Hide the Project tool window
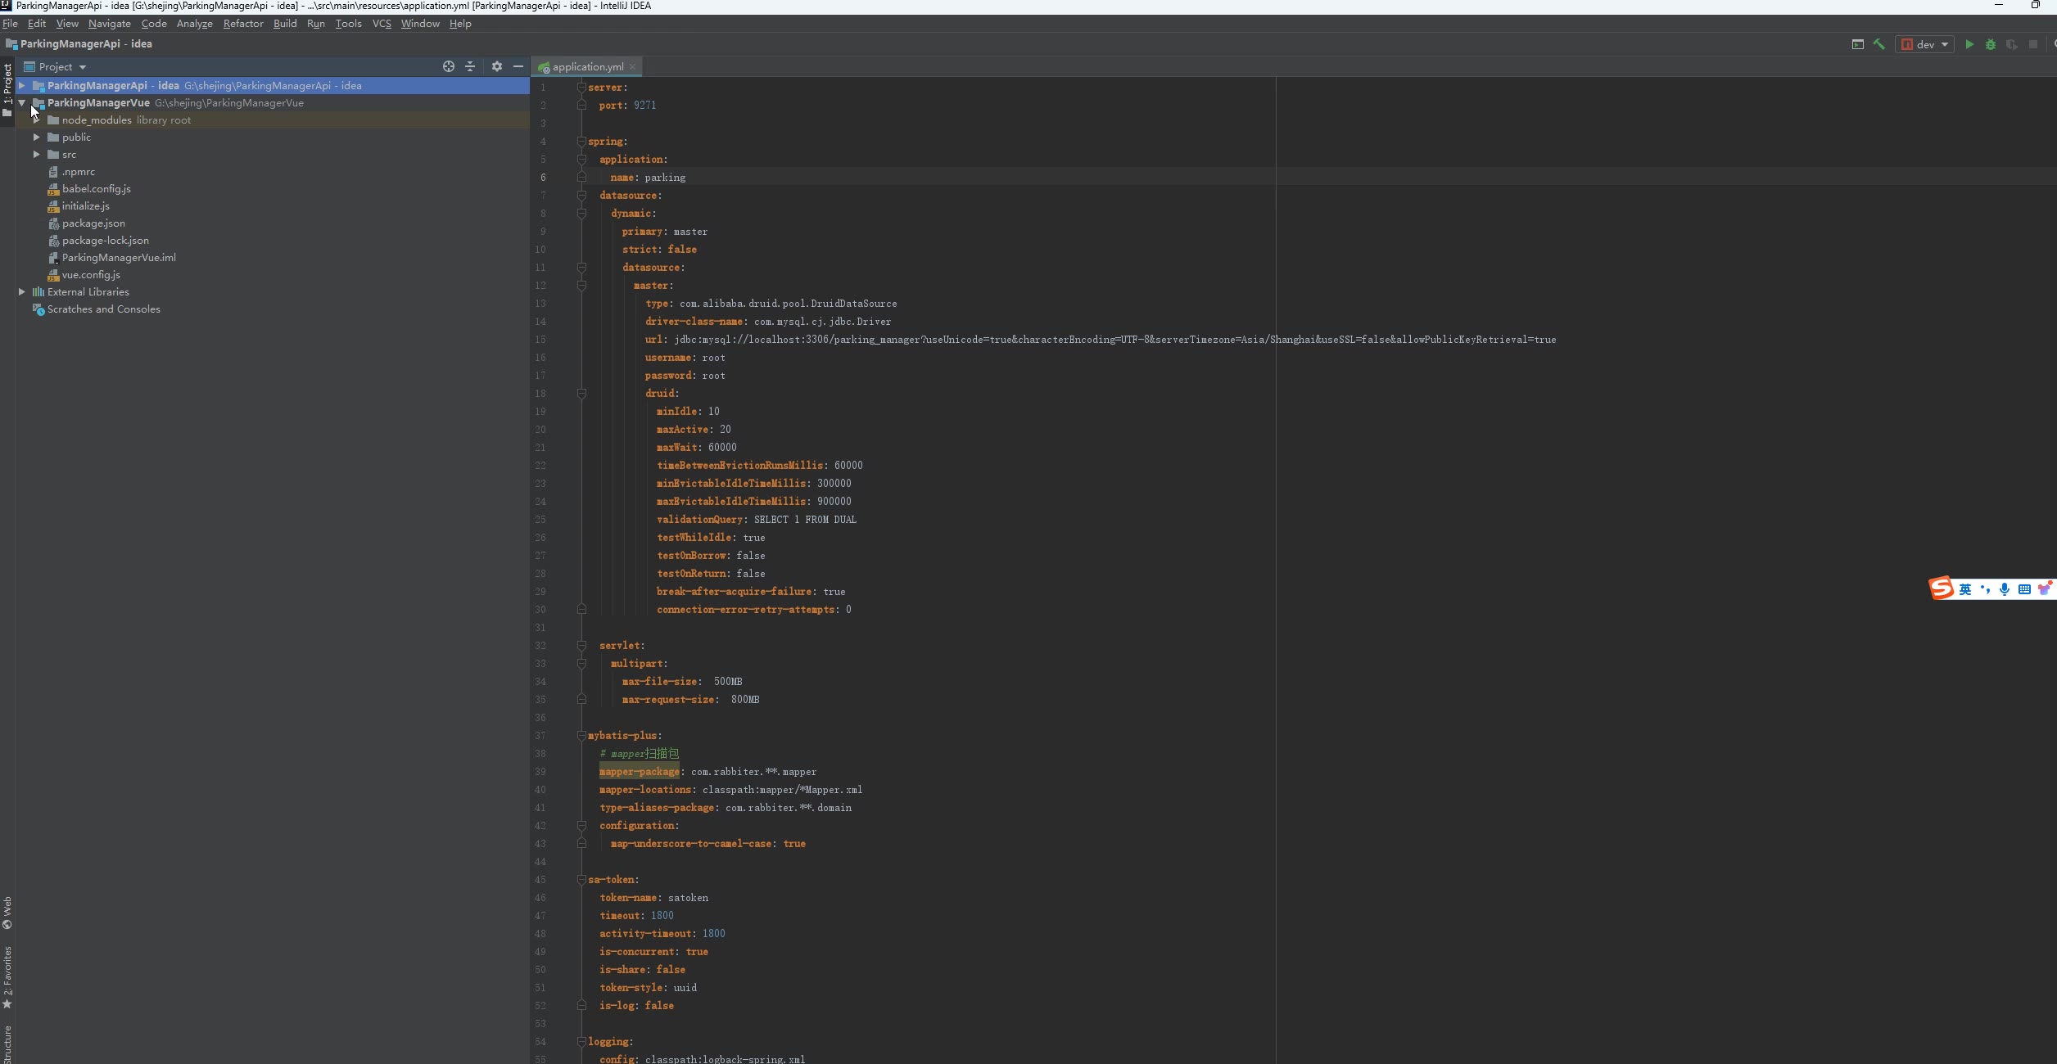This screenshot has height=1064, width=2057. (x=518, y=66)
